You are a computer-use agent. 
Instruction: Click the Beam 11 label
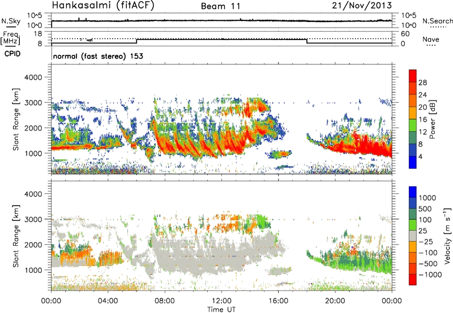tap(221, 6)
